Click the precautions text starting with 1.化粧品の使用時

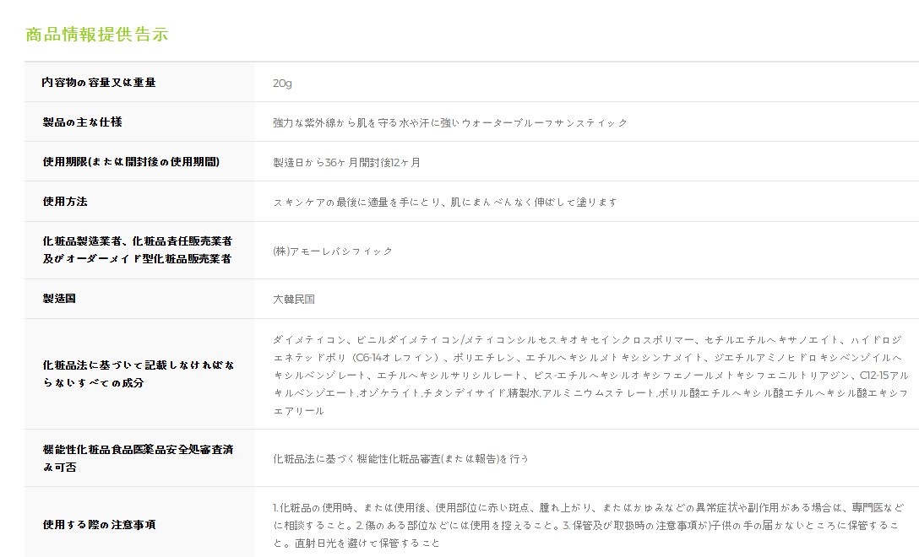589,526
